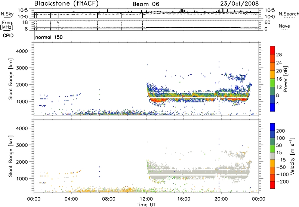The width and height of the screenshot is (299, 207).
Task: Click the '12:00' time axis label
Action: tap(146, 199)
